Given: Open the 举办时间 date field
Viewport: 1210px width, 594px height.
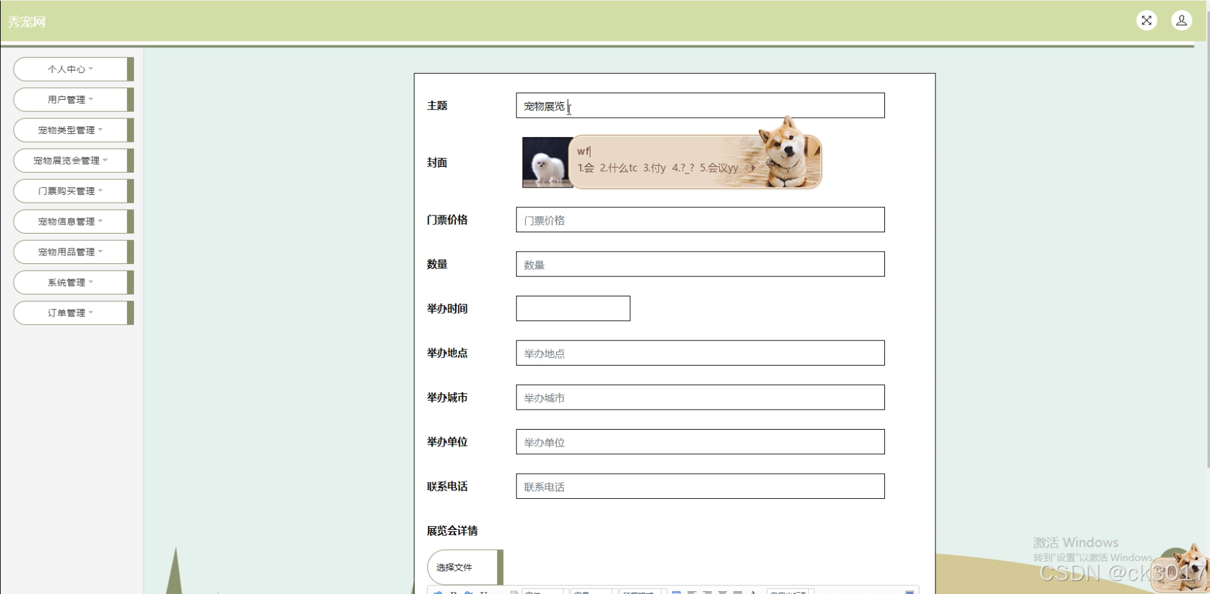Looking at the screenshot, I should 573,309.
